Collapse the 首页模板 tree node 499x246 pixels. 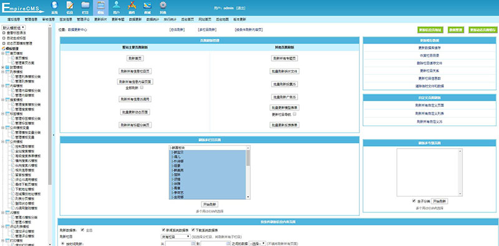3,54
